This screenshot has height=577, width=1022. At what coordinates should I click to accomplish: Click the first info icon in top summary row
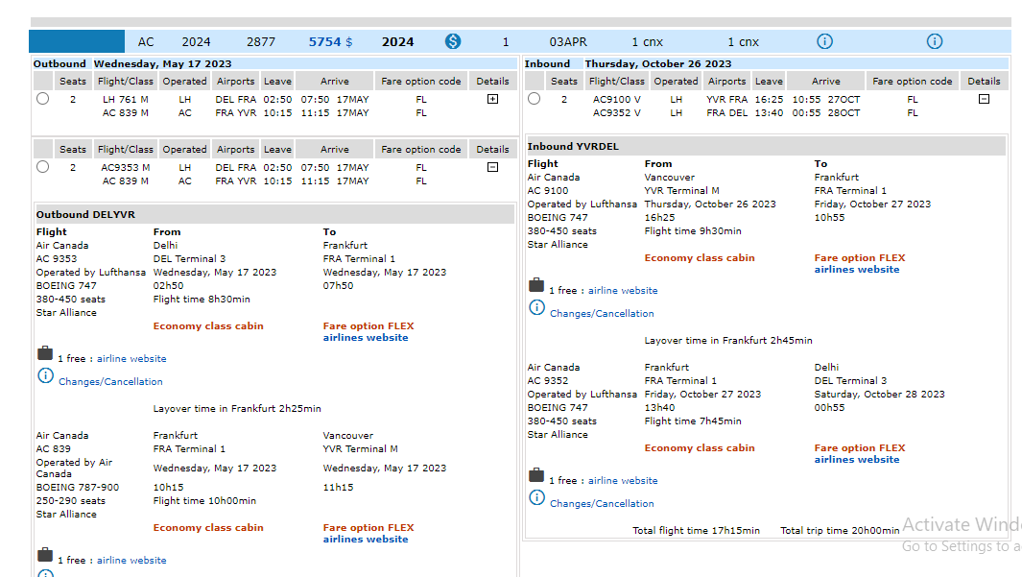(824, 41)
